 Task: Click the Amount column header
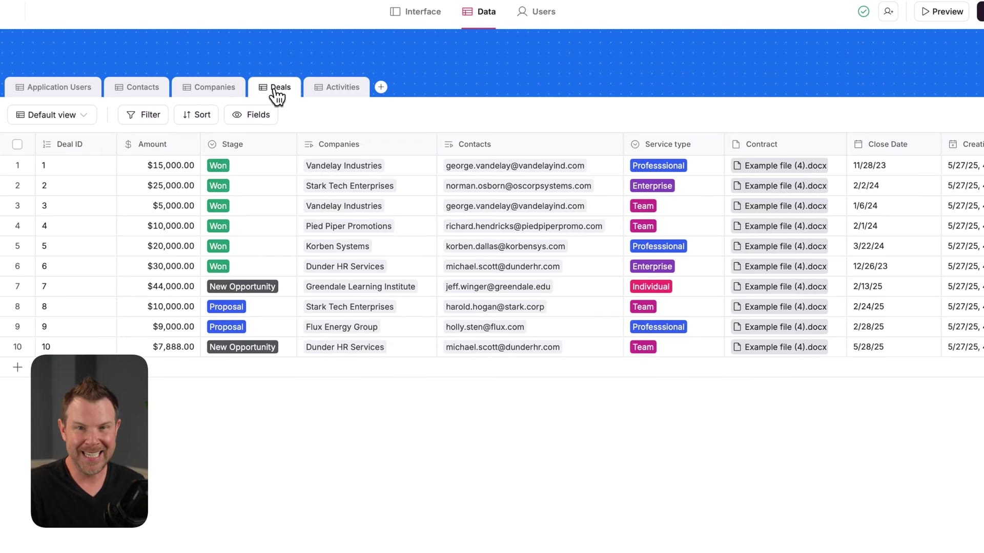[158, 144]
